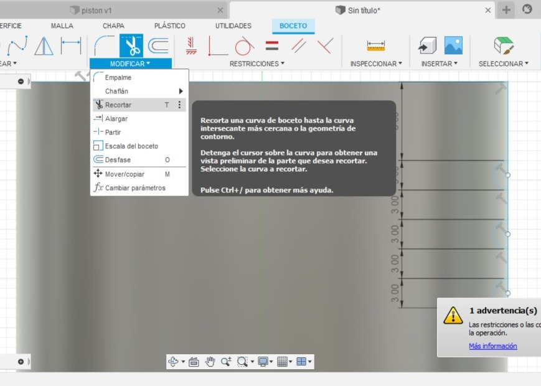Select the Spline curve tool icon

17,45
